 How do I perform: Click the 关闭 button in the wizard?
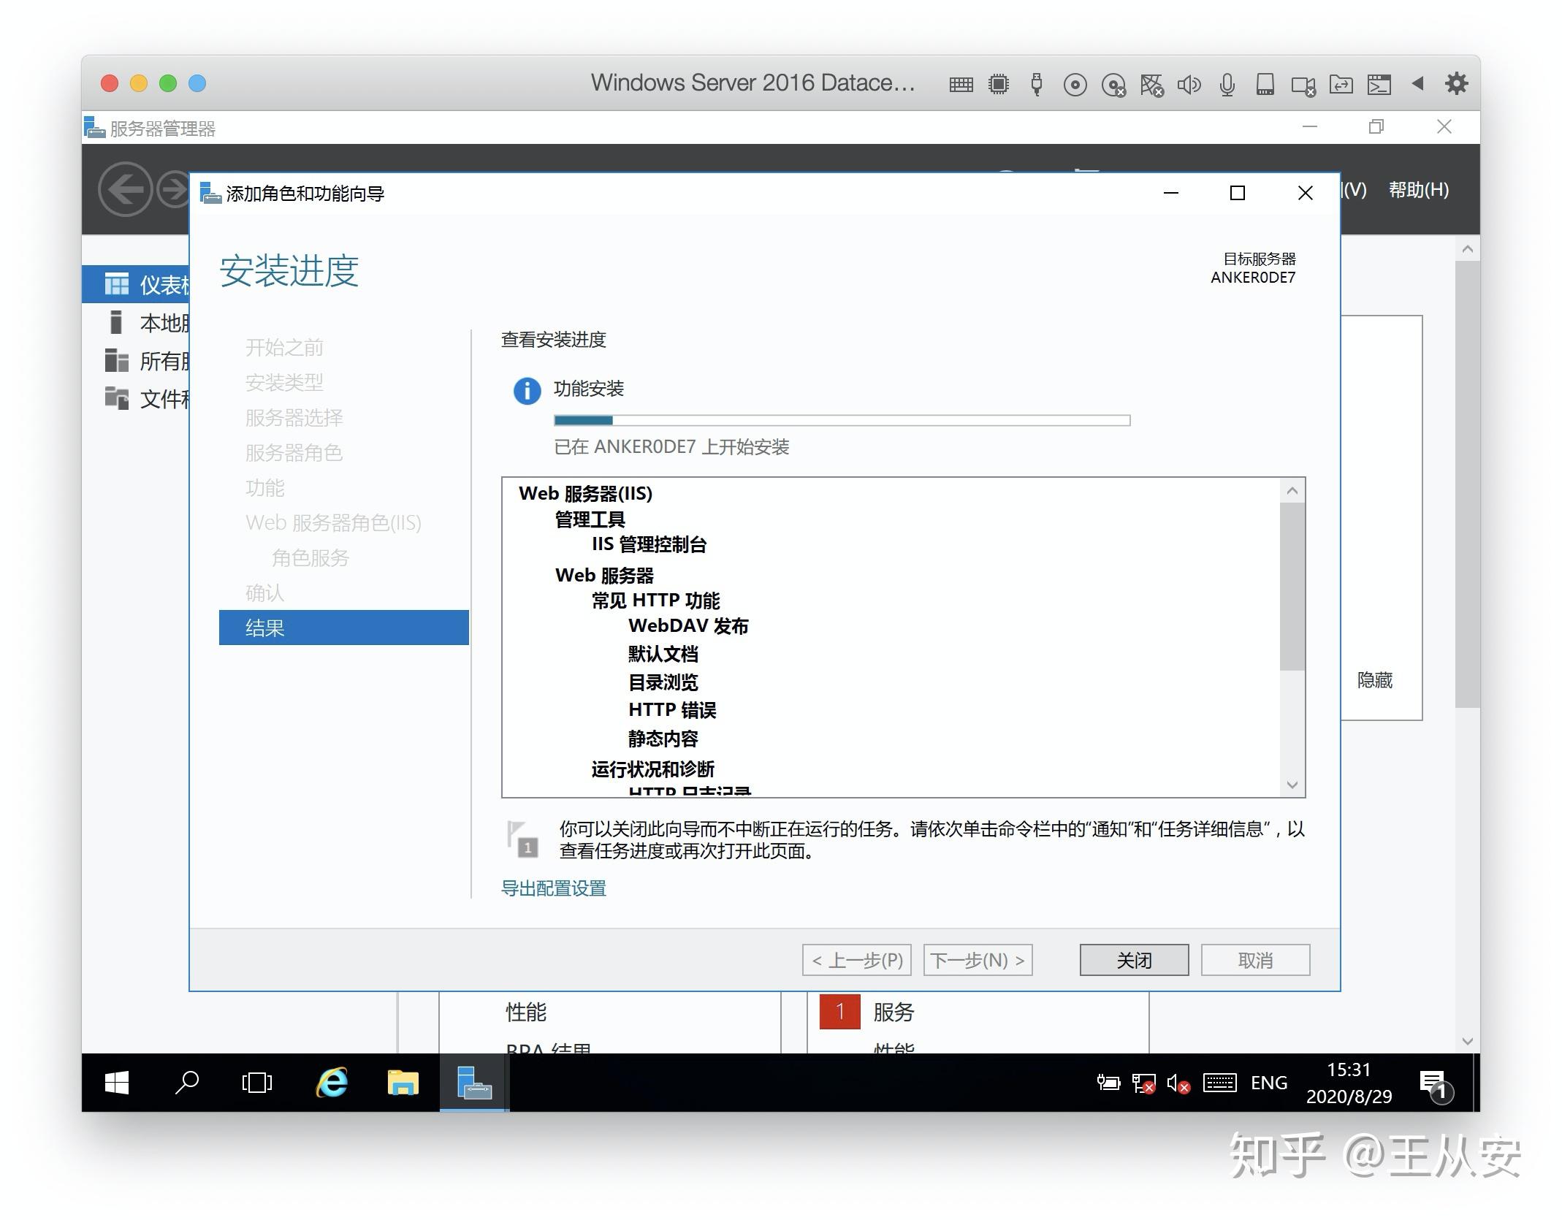click(x=1133, y=959)
